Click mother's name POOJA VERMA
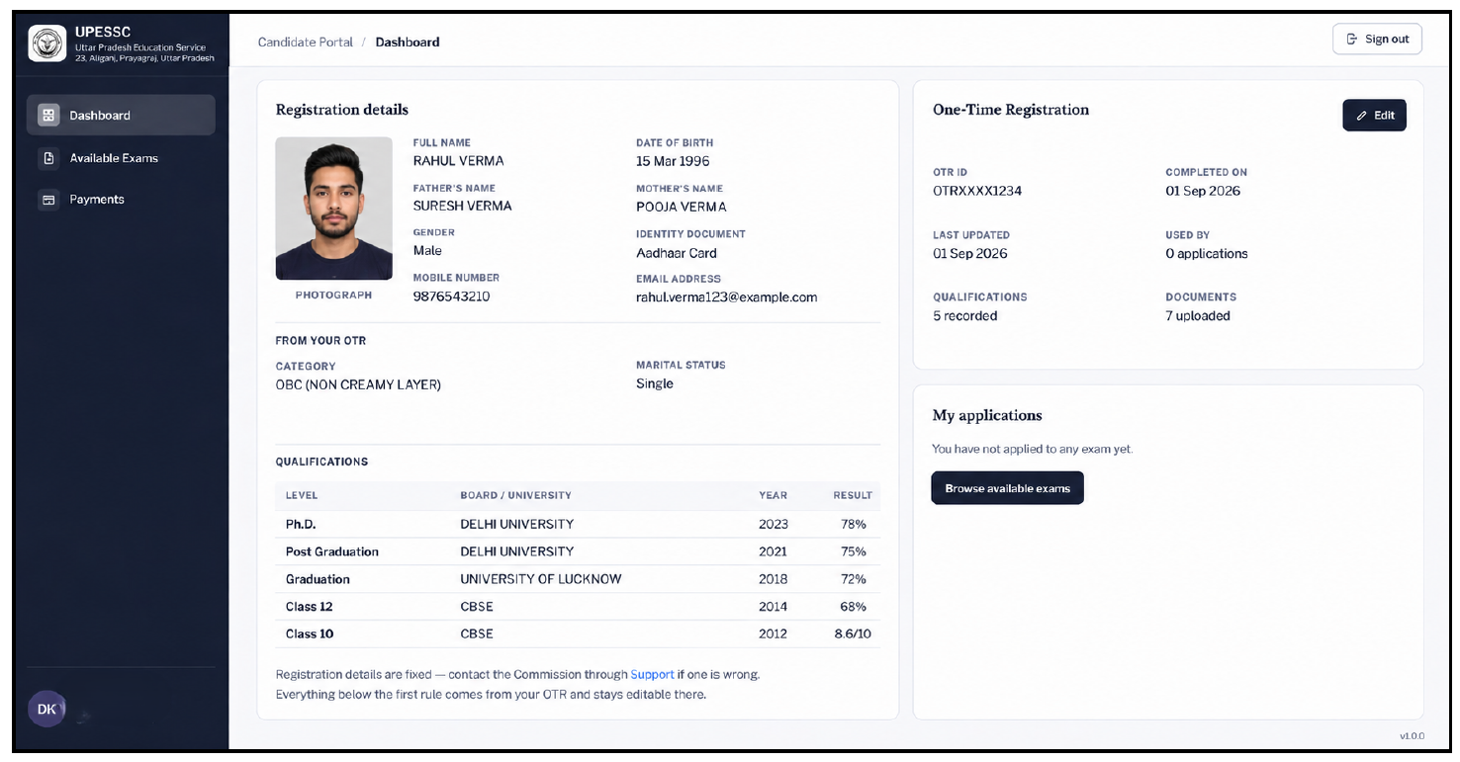1460x762 pixels. (x=681, y=207)
